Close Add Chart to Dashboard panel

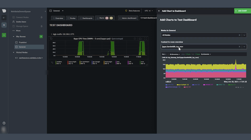click(159, 11)
